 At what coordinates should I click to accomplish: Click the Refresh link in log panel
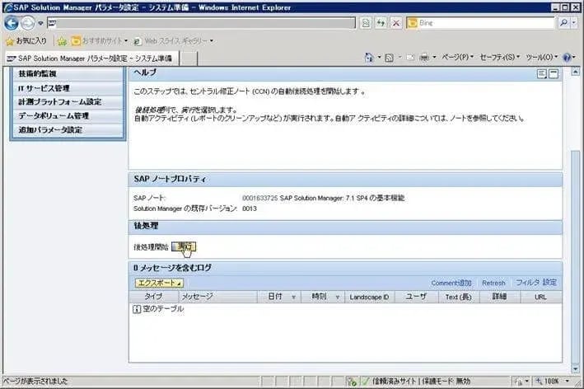[x=493, y=284]
